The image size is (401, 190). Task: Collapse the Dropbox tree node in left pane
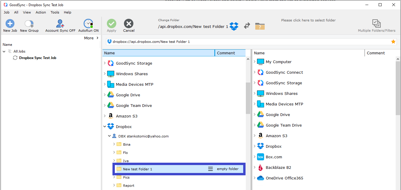(x=105, y=127)
